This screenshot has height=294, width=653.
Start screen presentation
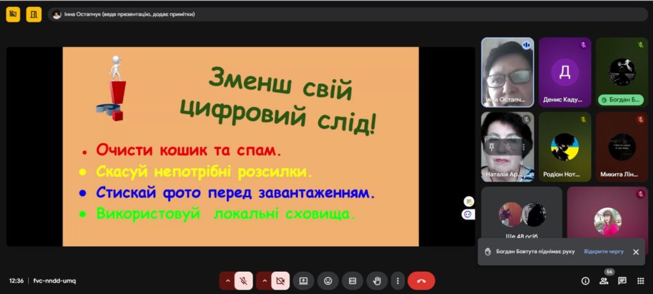point(304,281)
